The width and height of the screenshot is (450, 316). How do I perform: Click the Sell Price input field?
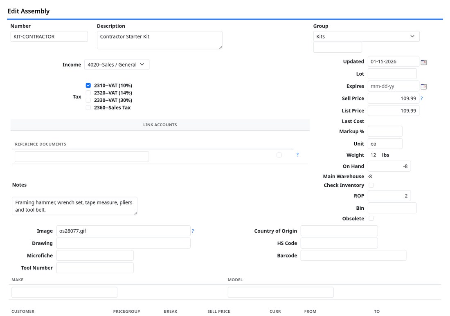(x=393, y=99)
